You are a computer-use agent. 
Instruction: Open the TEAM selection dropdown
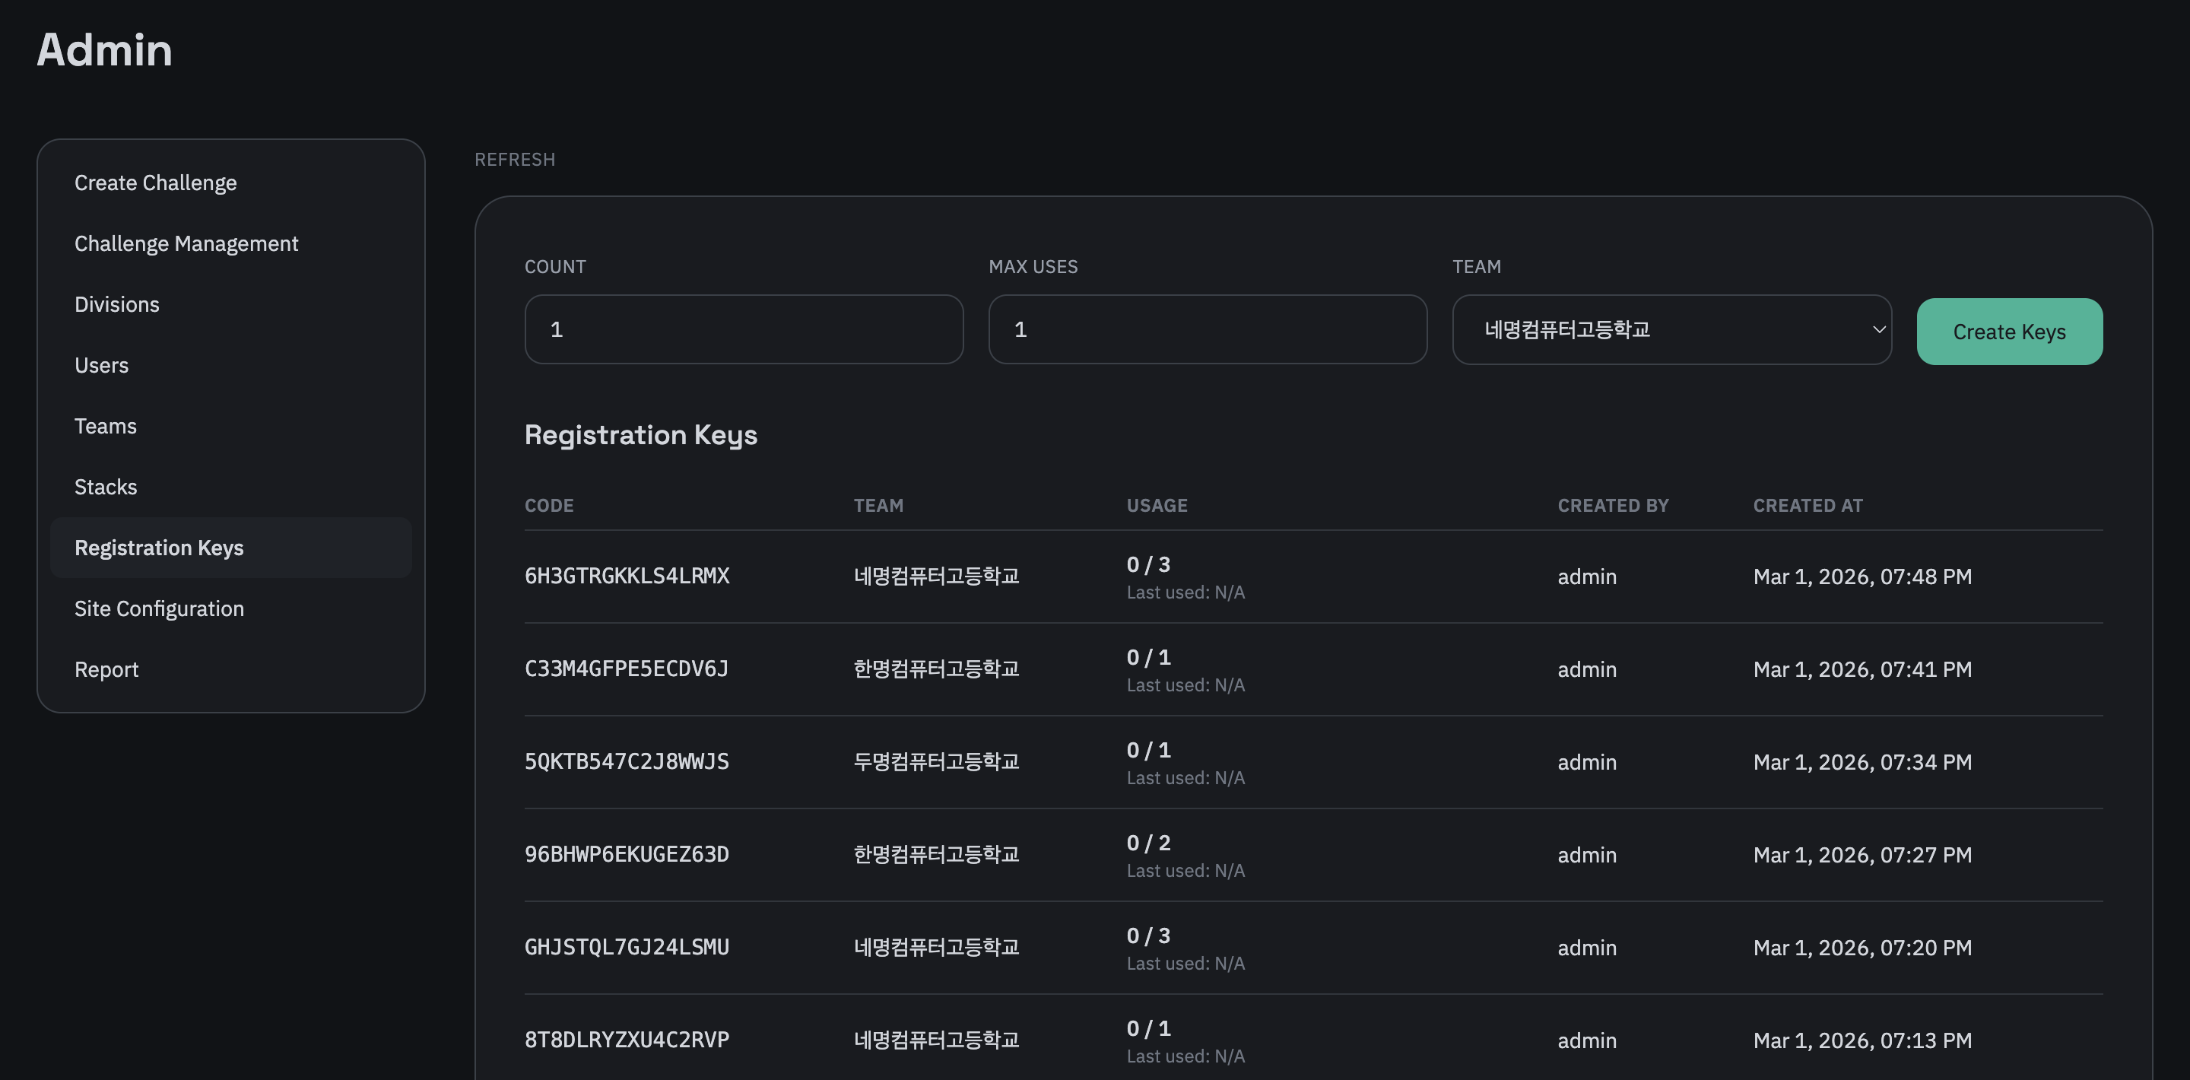(x=1671, y=330)
